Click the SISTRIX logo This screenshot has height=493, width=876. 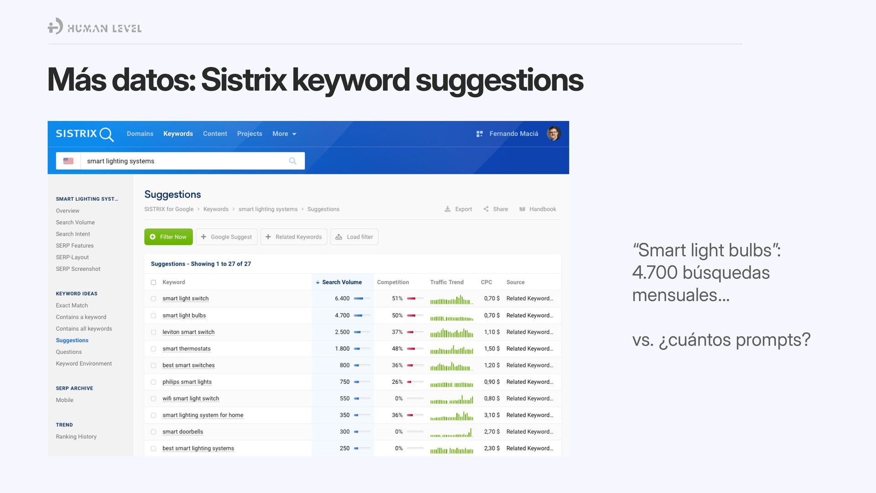click(84, 134)
